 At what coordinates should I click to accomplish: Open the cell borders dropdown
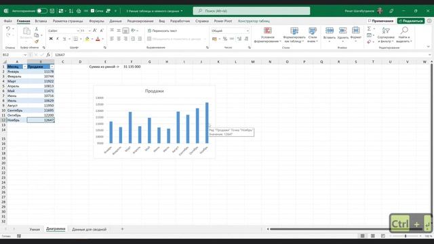pyautogui.click(x=81, y=39)
